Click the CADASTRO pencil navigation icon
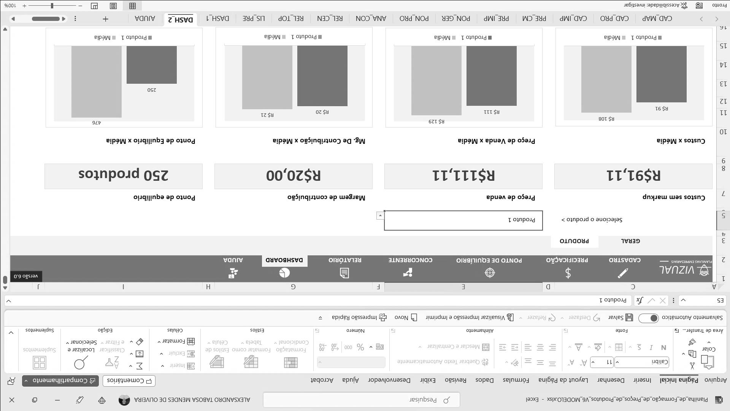The image size is (730, 411). point(623,273)
